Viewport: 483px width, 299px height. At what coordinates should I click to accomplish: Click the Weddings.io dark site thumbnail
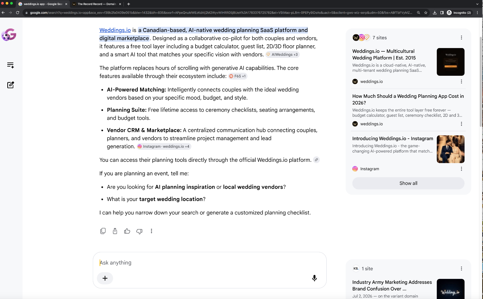[451, 62]
